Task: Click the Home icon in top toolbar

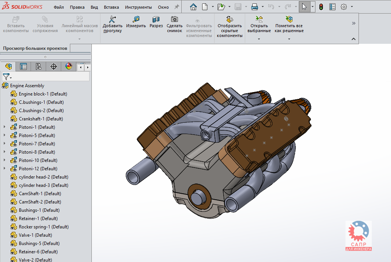Action: point(193,7)
